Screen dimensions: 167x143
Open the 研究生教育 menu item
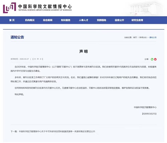pyautogui.click(x=137, y=20)
